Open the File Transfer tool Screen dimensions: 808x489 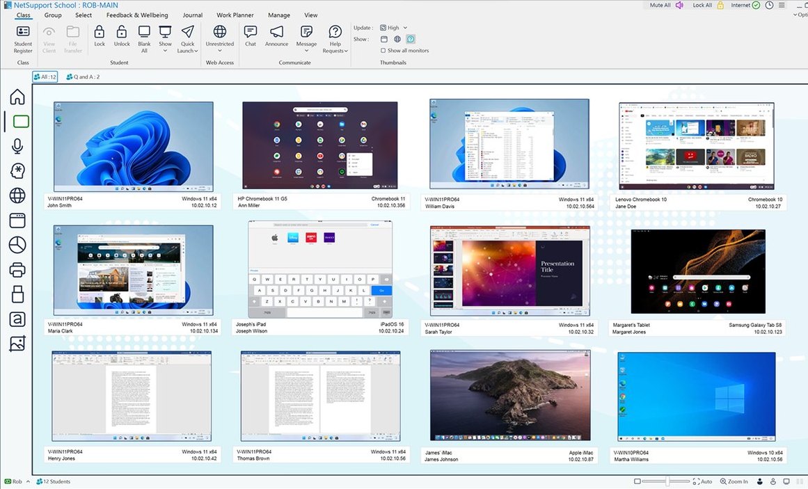(72, 39)
